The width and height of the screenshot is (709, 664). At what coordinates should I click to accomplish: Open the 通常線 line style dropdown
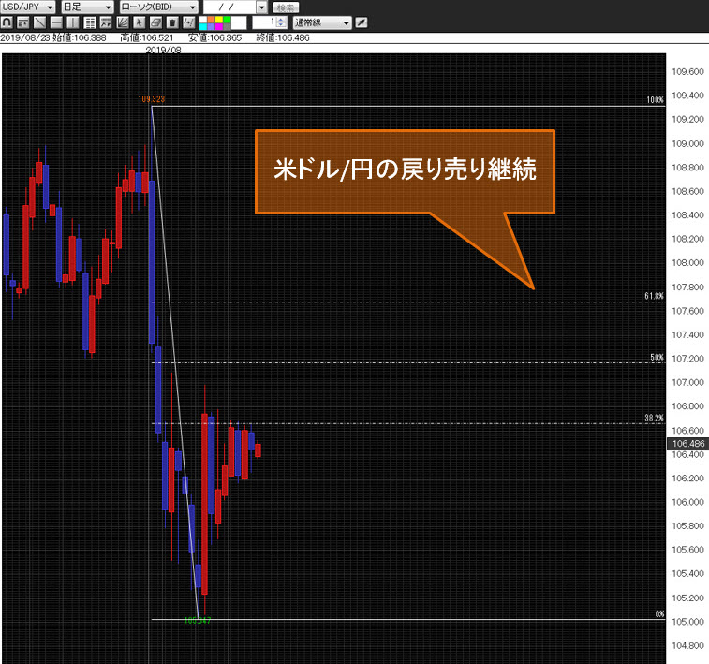click(x=322, y=22)
